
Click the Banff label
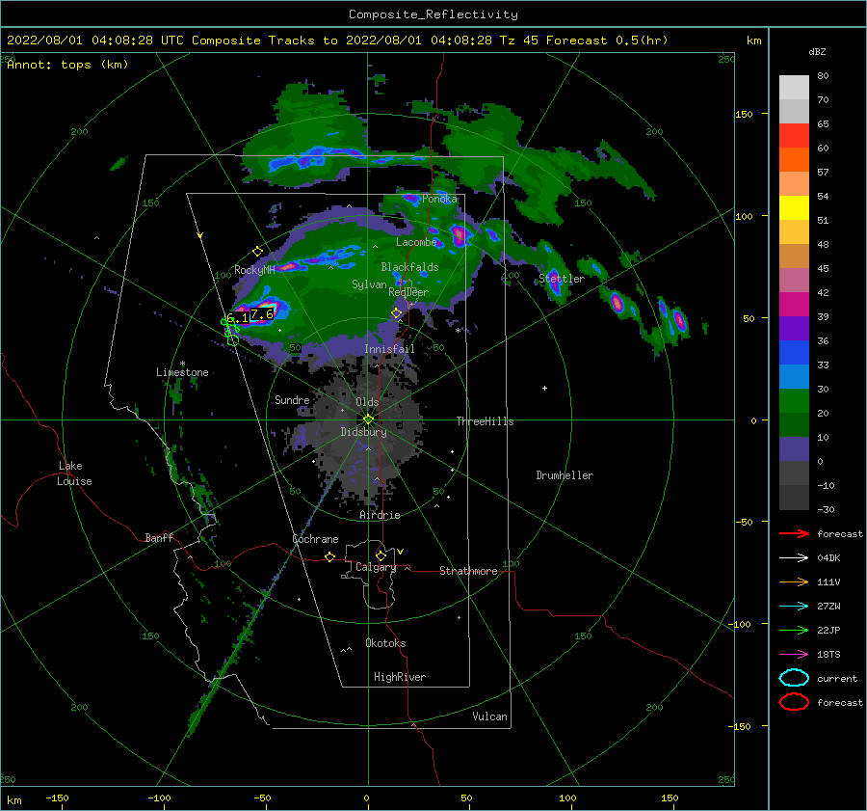[x=159, y=537]
